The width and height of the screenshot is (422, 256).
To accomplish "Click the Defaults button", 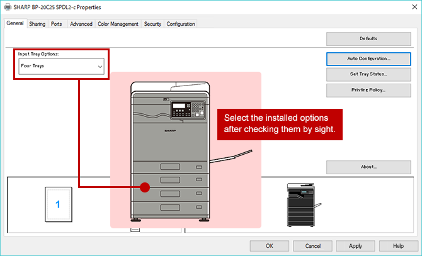I will pyautogui.click(x=368, y=39).
